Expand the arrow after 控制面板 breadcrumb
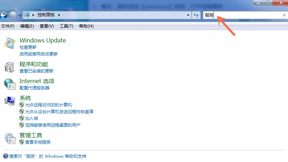 click(59, 15)
